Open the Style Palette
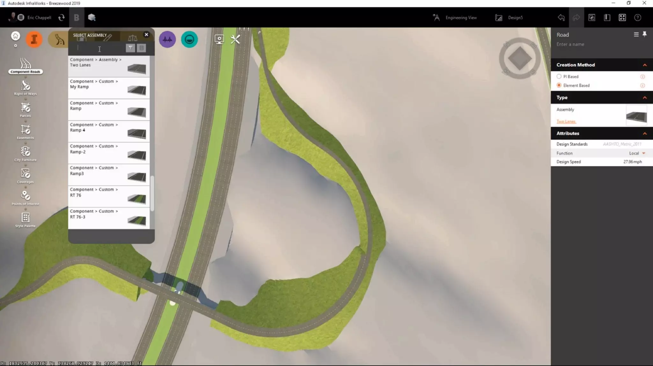The height and width of the screenshot is (366, 653). tap(25, 219)
